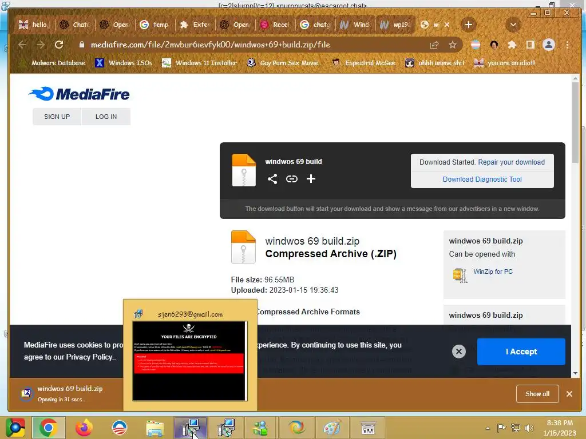This screenshot has width=586, height=439.
Task: Open the Malware Database bookmark
Action: click(53, 63)
